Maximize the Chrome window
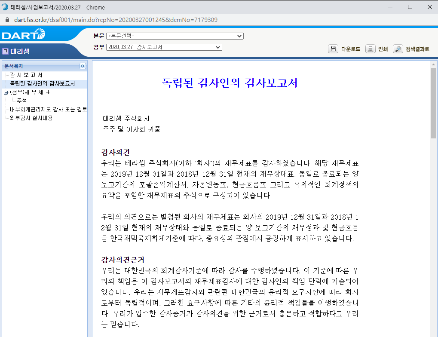The width and height of the screenshot is (438, 337). (410, 7)
